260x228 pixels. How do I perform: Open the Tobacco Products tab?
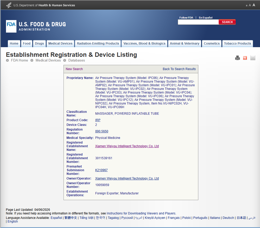237,44
